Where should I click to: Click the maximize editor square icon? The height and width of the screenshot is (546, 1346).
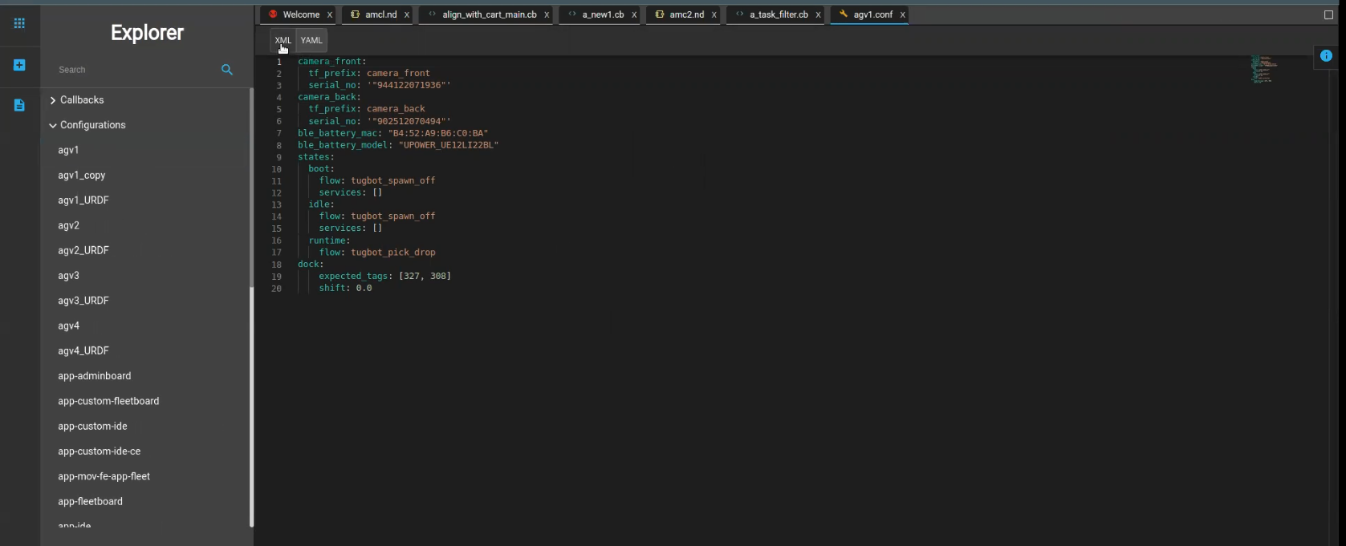click(1328, 14)
